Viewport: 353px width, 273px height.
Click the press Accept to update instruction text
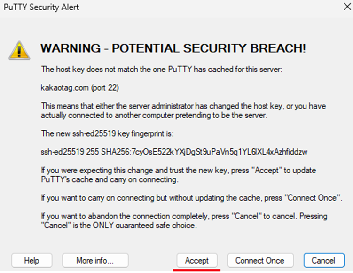178,175
